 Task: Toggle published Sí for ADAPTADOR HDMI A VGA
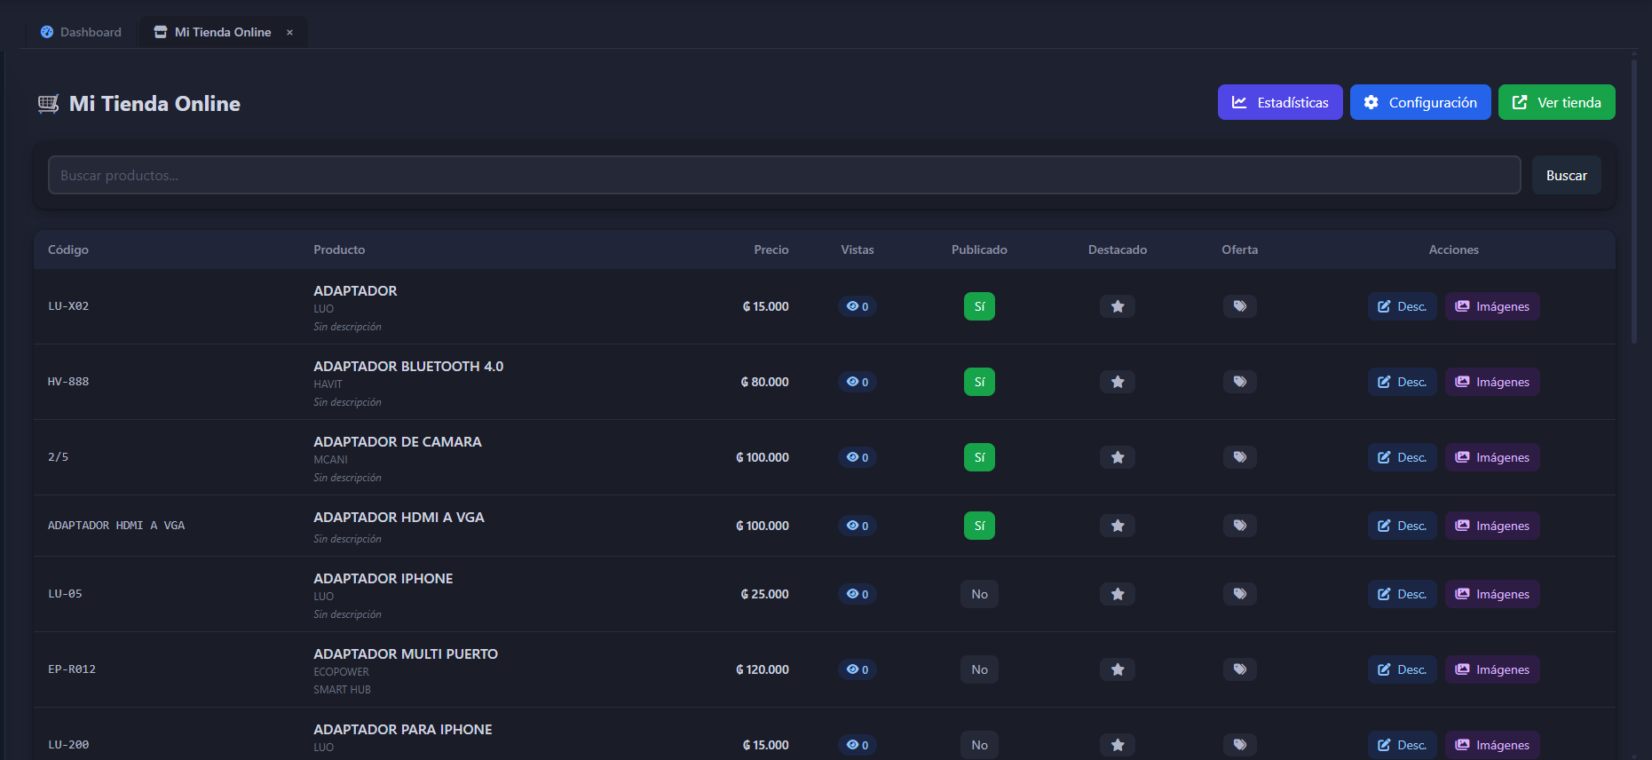(x=979, y=526)
